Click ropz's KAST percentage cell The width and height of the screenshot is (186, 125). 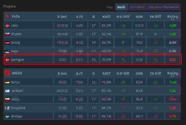coord(107,51)
